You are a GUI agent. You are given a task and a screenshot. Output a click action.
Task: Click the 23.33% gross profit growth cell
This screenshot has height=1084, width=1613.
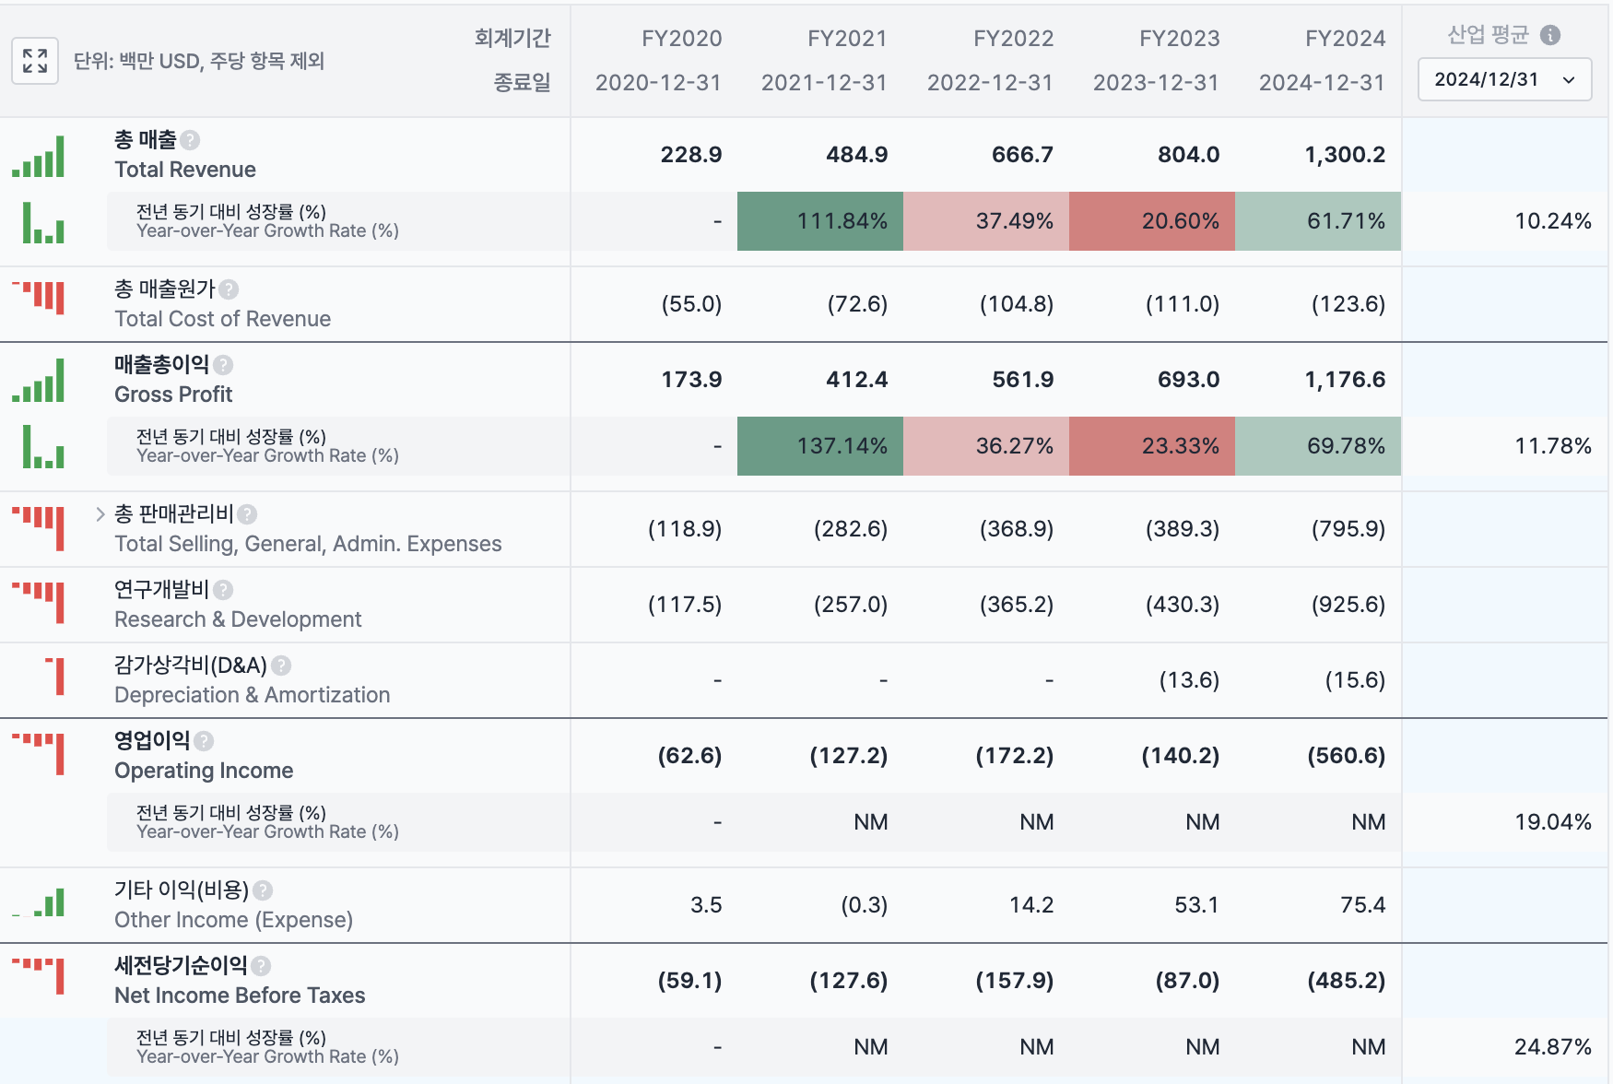1152,446
